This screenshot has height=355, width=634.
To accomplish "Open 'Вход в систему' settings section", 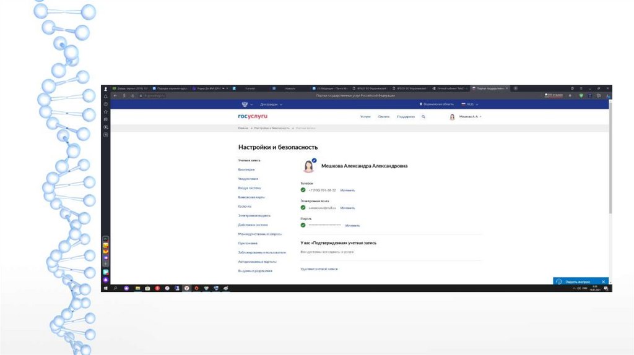I will pyautogui.click(x=250, y=187).
